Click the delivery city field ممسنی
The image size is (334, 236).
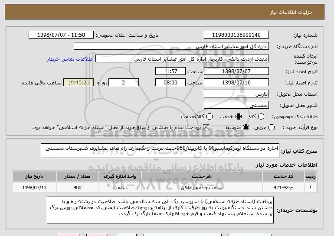tap(236, 105)
